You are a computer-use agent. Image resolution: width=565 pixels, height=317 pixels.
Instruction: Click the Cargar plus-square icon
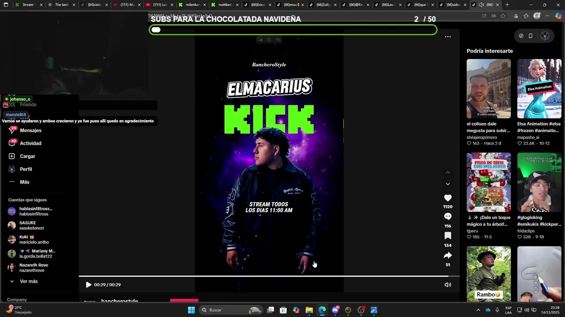[12, 156]
